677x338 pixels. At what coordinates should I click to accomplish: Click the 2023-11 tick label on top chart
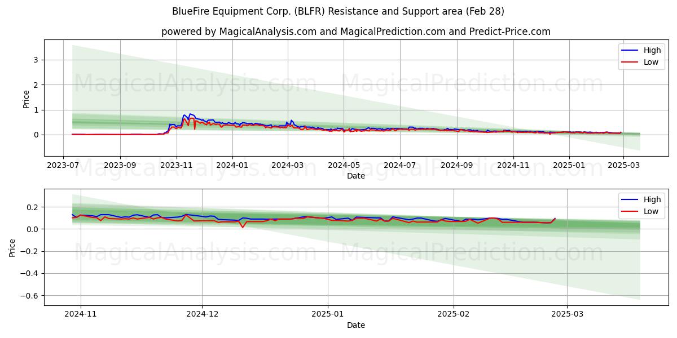click(177, 166)
